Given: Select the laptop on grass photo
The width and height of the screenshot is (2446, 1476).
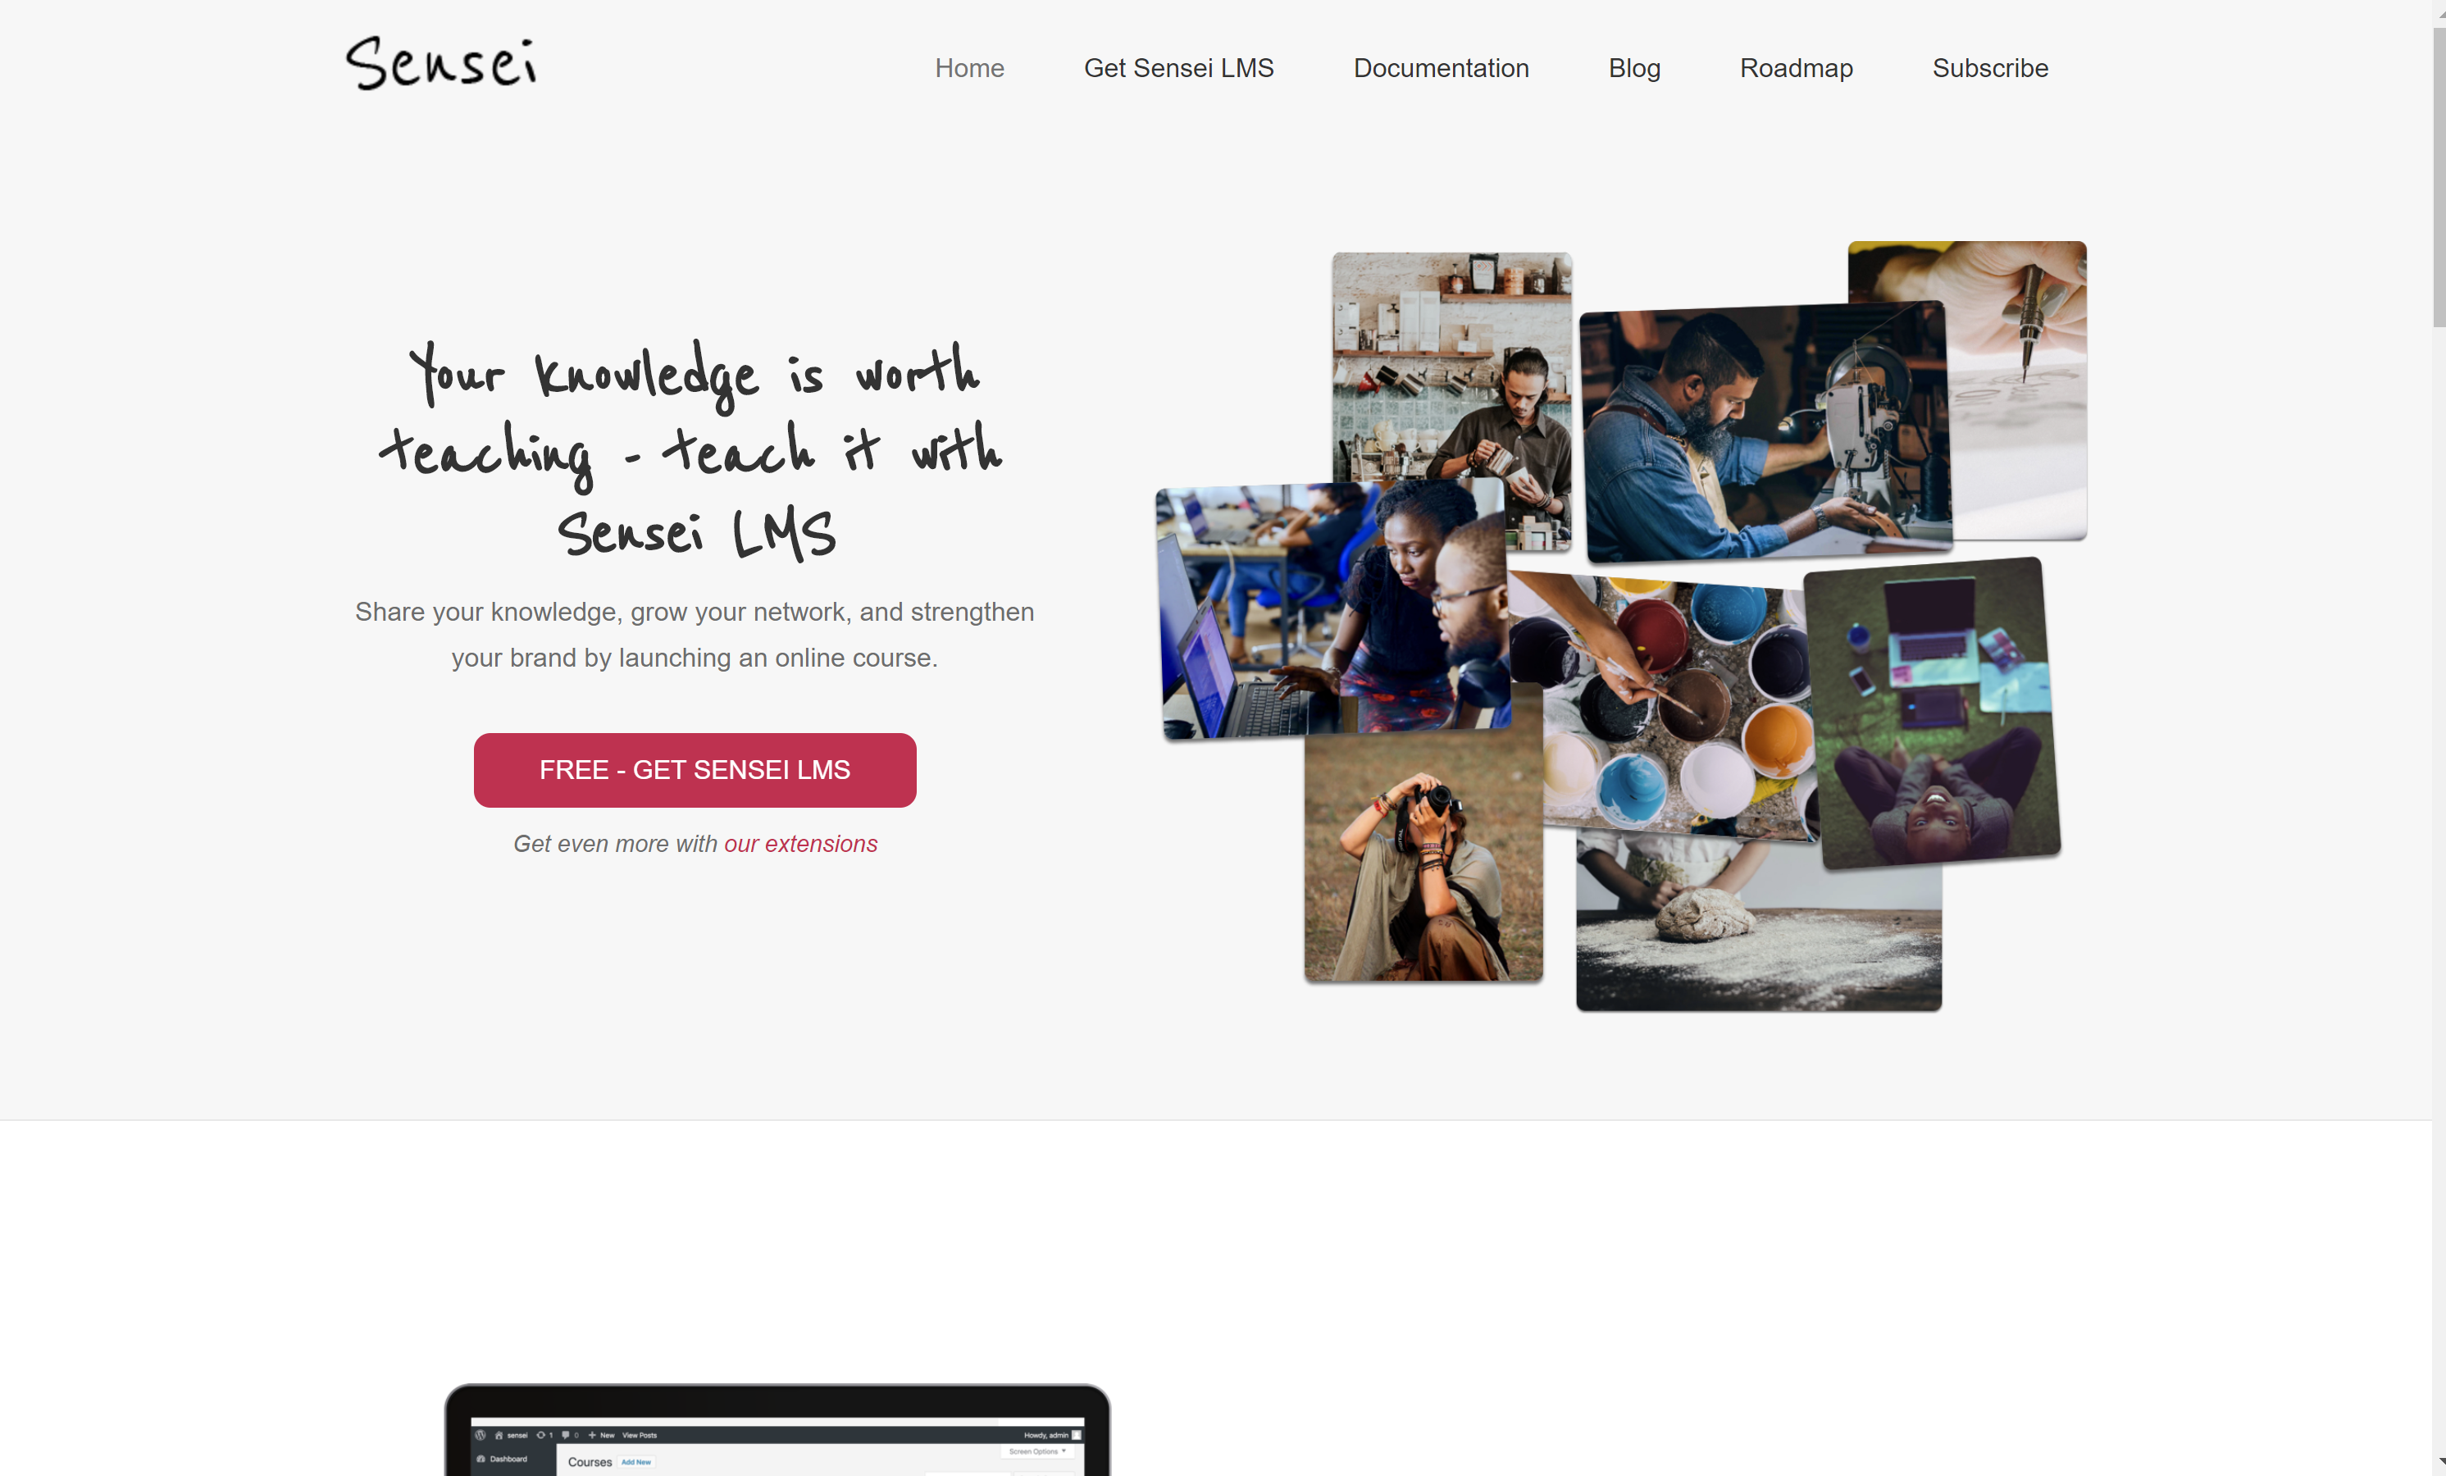Looking at the screenshot, I should [x=1931, y=713].
